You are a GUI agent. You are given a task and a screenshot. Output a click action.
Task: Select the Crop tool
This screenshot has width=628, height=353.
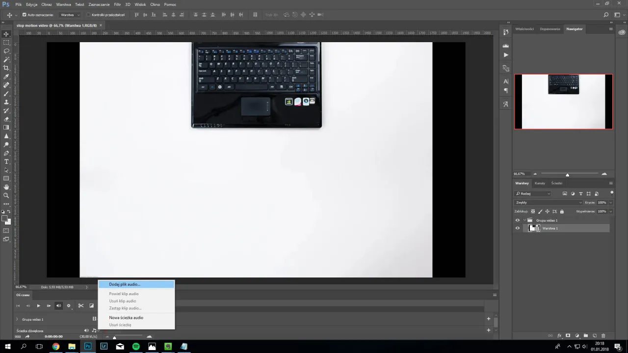tap(6, 68)
